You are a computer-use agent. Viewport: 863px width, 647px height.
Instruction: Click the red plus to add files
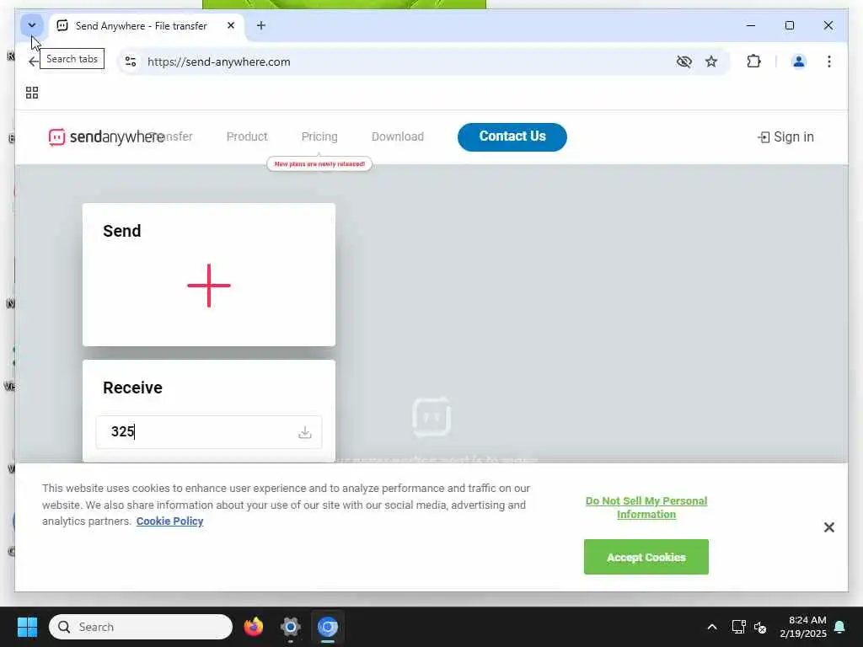[209, 286]
